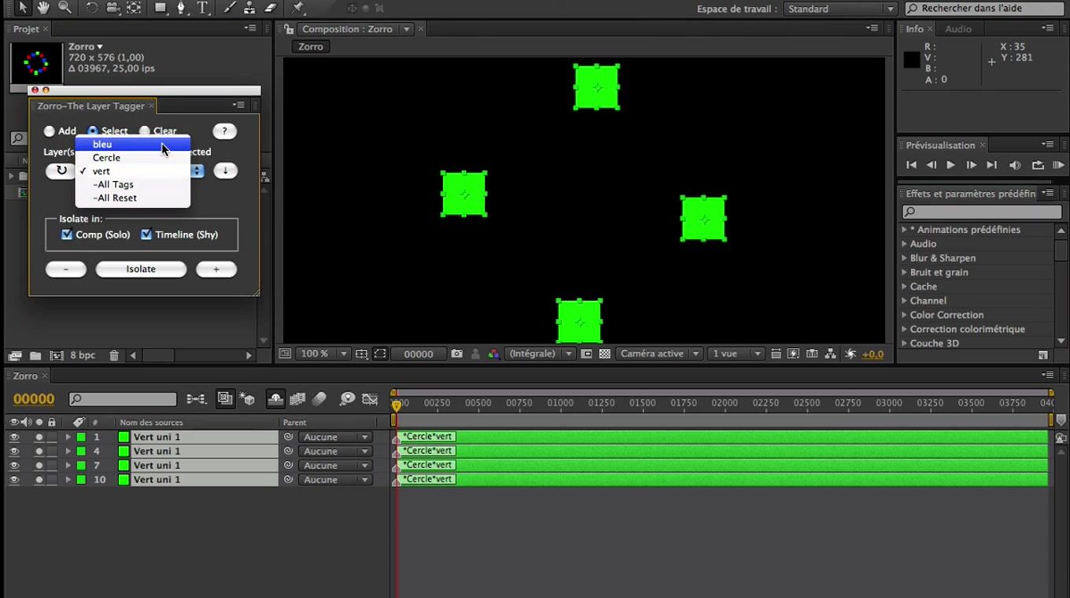The image size is (1070, 598).
Task: Open the 100 % zoom level dropdown
Action: 323,354
